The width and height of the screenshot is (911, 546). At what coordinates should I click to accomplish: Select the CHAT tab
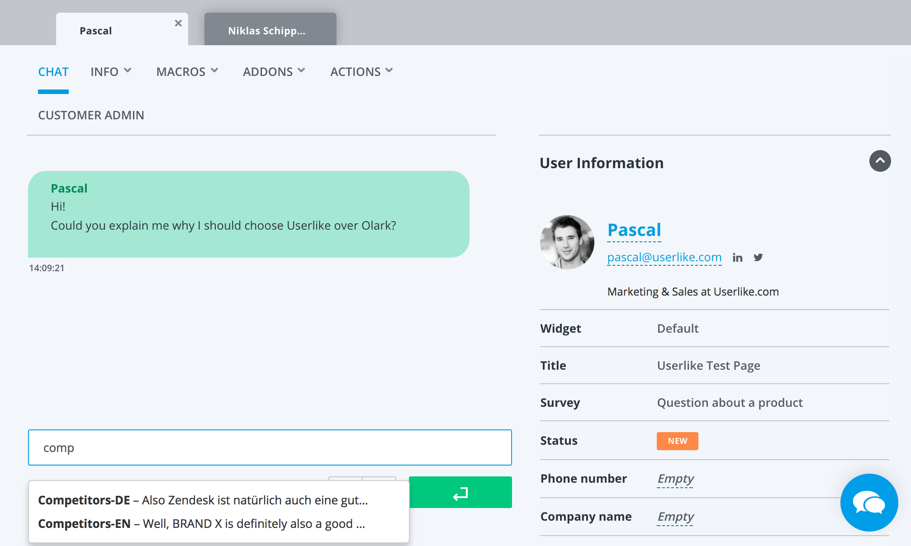click(53, 72)
